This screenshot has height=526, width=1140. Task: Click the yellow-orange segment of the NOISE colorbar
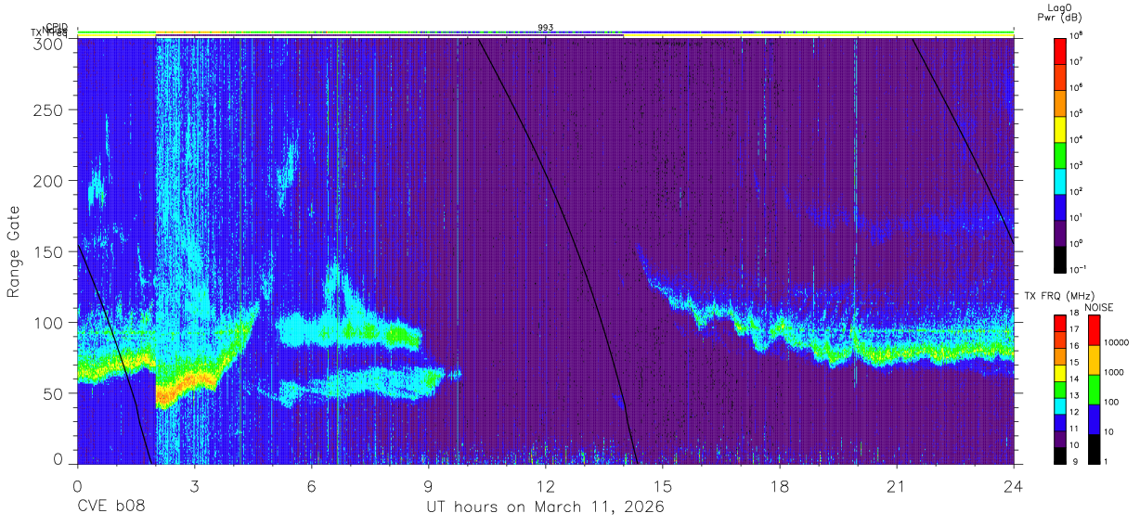click(1094, 360)
